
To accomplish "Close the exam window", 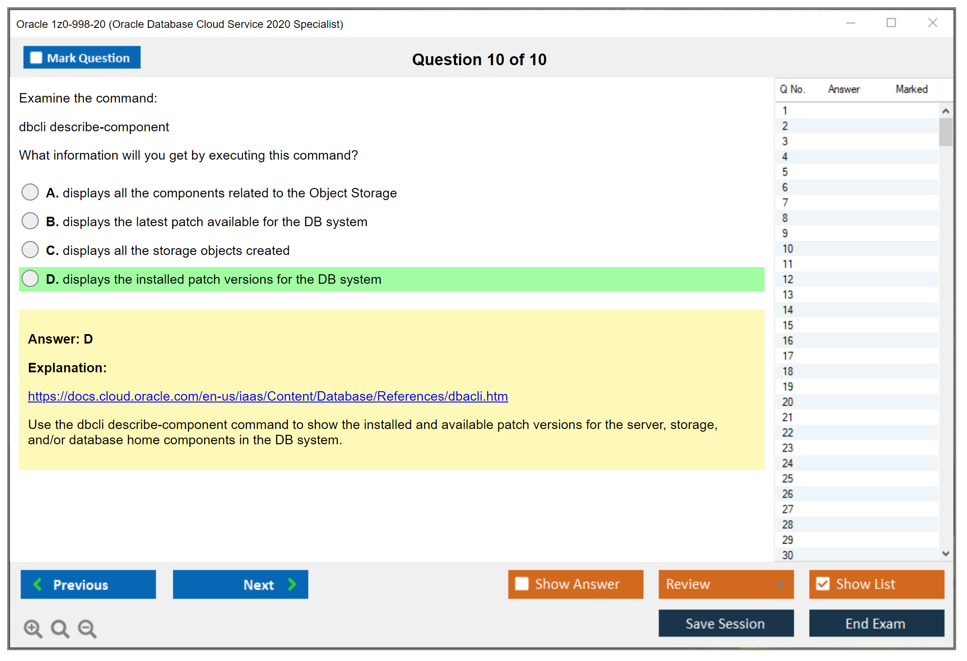I will pos(932,23).
